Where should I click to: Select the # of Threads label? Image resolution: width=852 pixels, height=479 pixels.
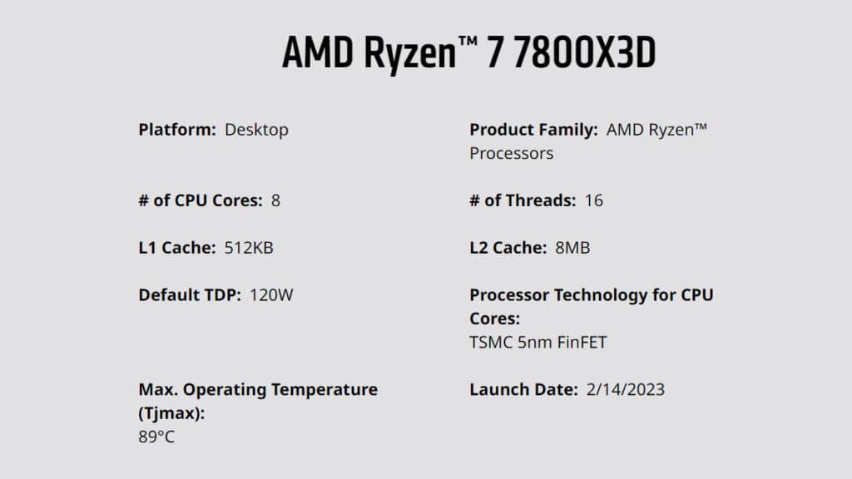click(x=523, y=200)
